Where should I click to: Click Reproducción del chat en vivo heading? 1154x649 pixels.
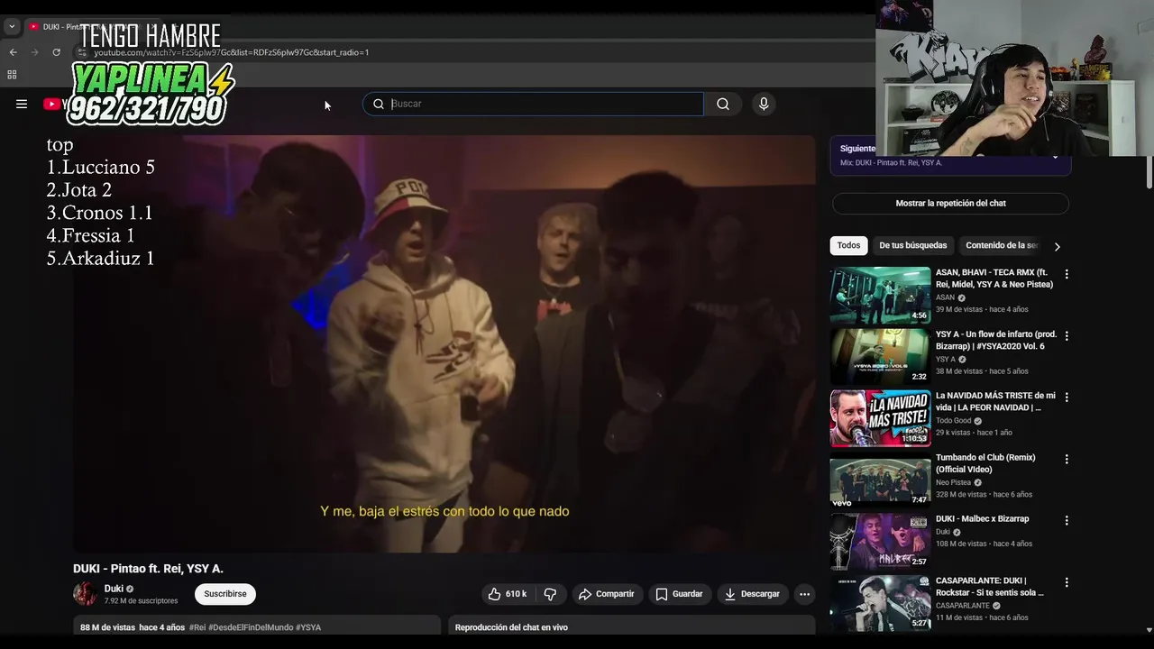tap(511, 627)
